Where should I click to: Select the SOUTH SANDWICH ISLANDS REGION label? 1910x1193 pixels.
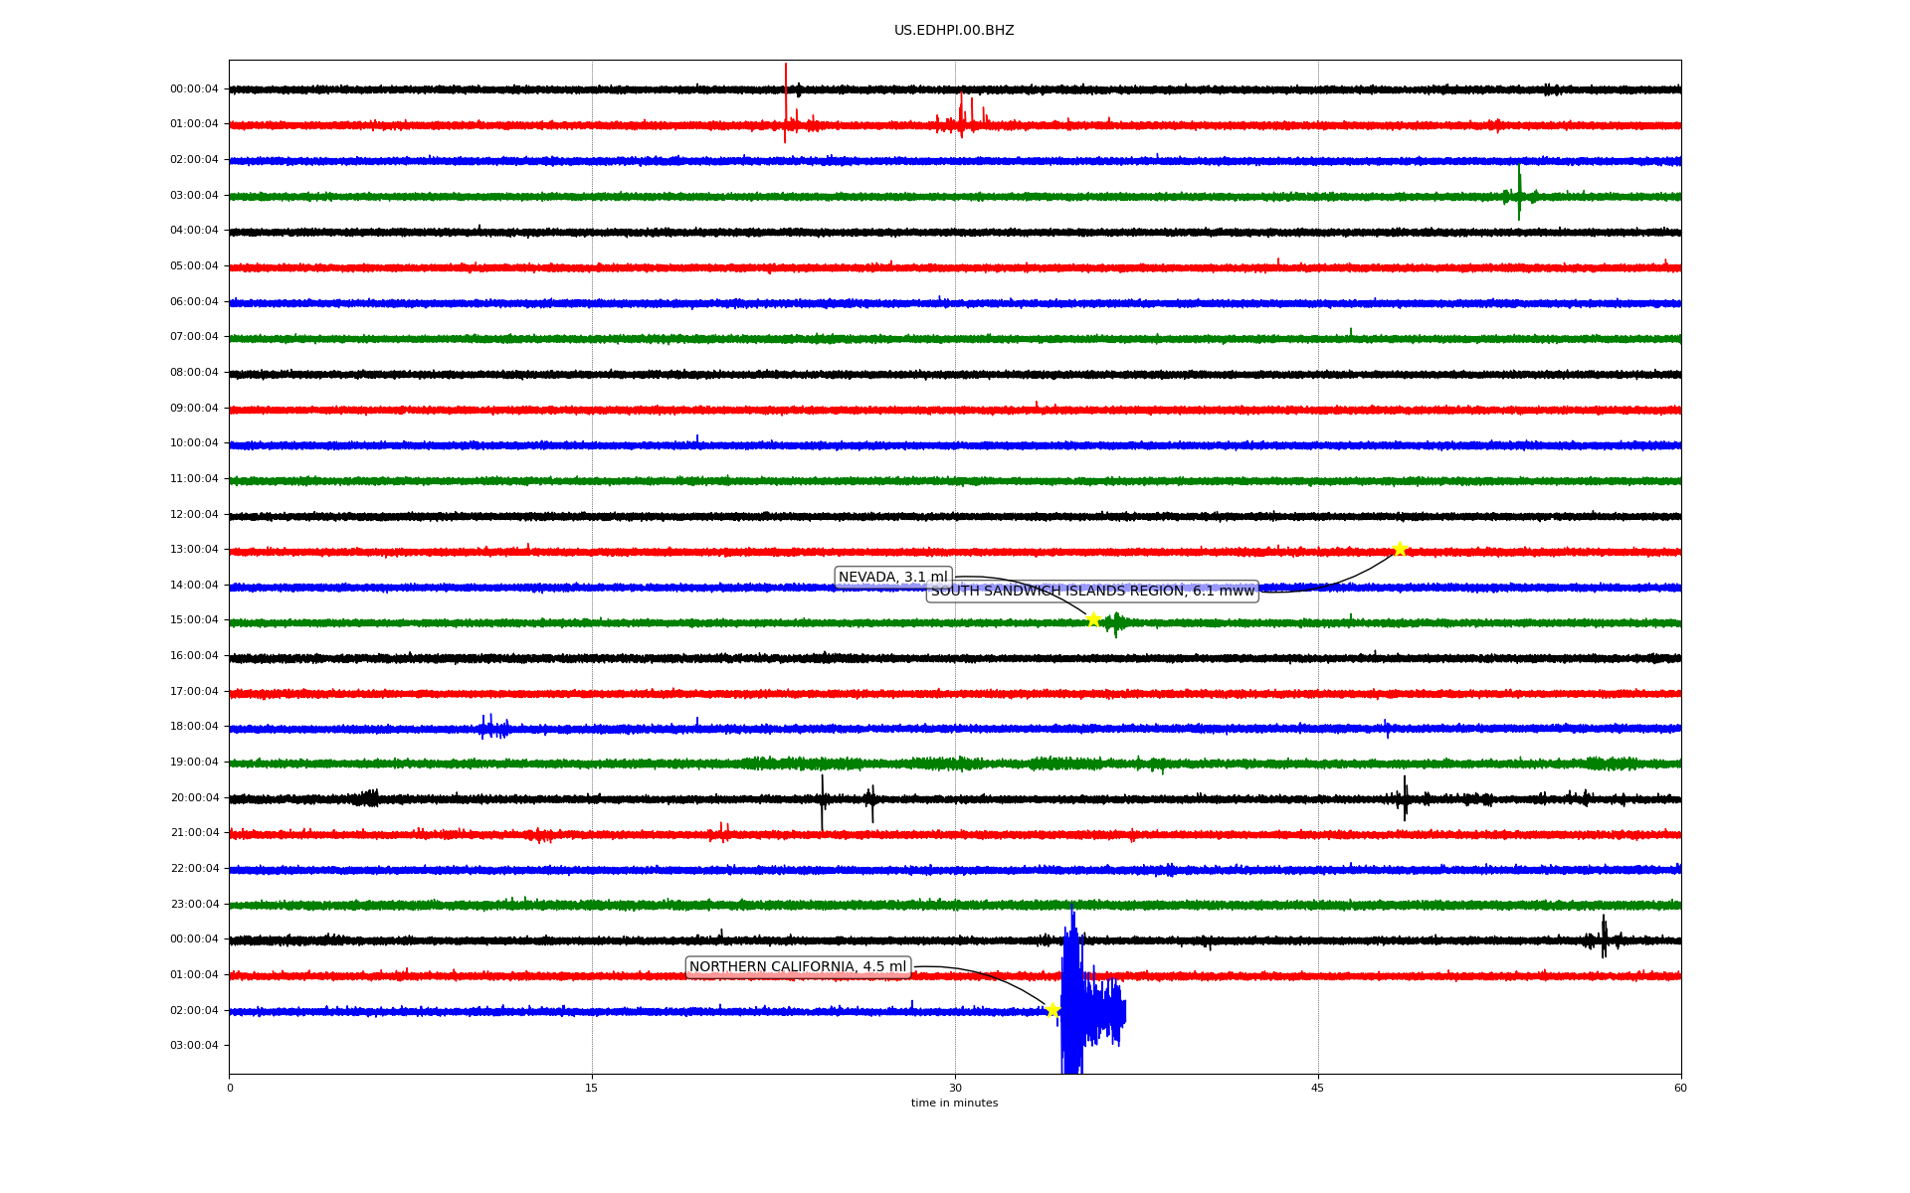pos(1092,592)
